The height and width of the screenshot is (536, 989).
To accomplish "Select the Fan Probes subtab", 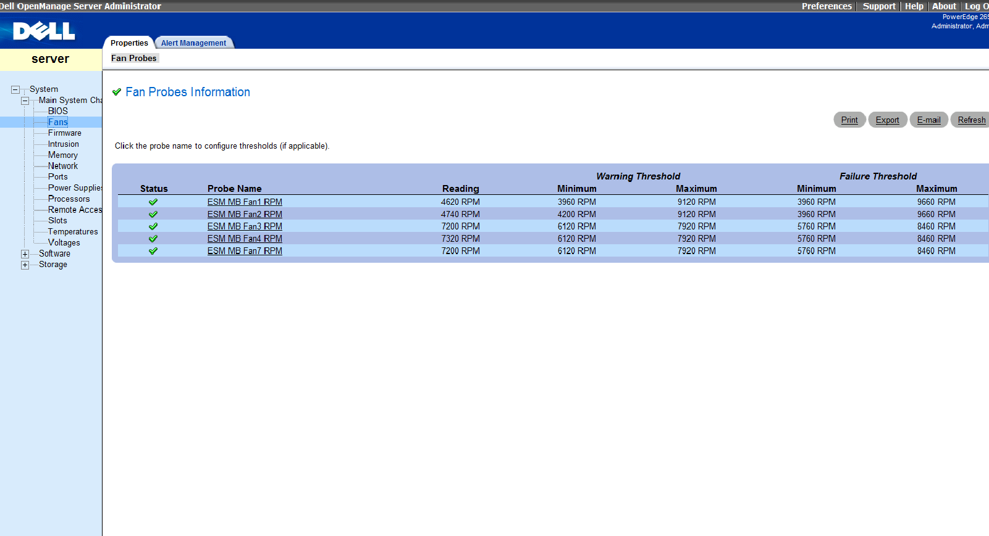I will tap(134, 58).
